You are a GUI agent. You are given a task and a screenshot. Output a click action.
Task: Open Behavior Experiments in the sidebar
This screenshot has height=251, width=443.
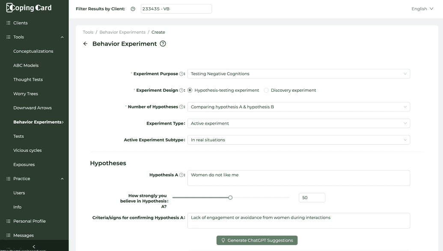click(x=37, y=122)
